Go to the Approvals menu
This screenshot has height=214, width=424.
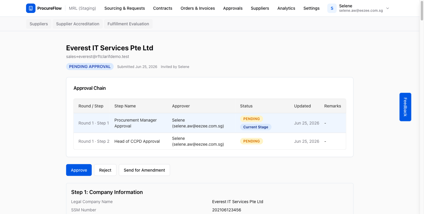coord(233,8)
